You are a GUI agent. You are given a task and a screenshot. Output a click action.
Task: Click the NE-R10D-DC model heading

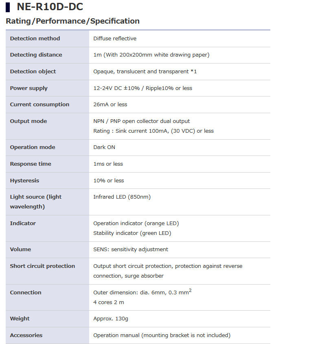click(x=50, y=7)
